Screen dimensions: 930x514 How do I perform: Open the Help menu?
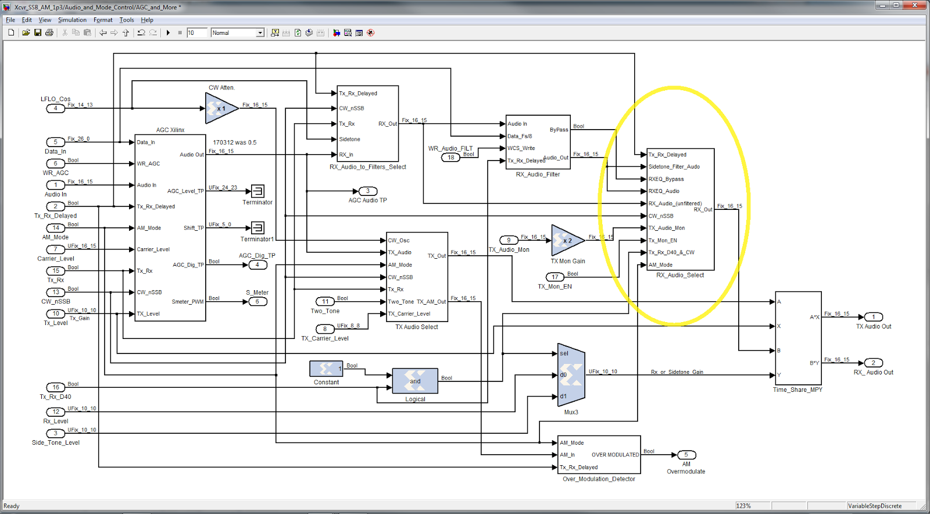tap(147, 20)
